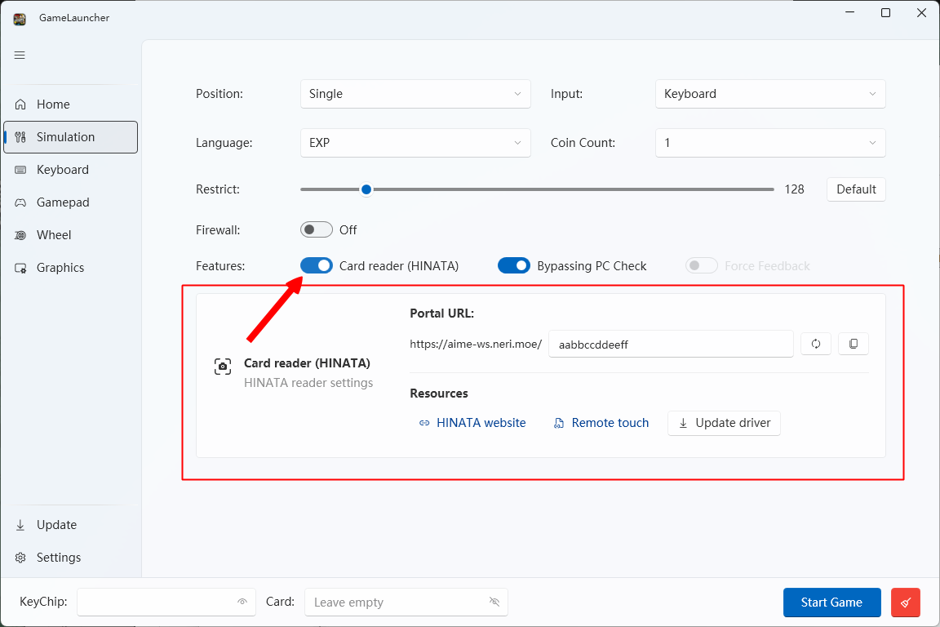This screenshot has height=627, width=940.
Task: Expand the Position dropdown showing Single
Action: (x=415, y=94)
